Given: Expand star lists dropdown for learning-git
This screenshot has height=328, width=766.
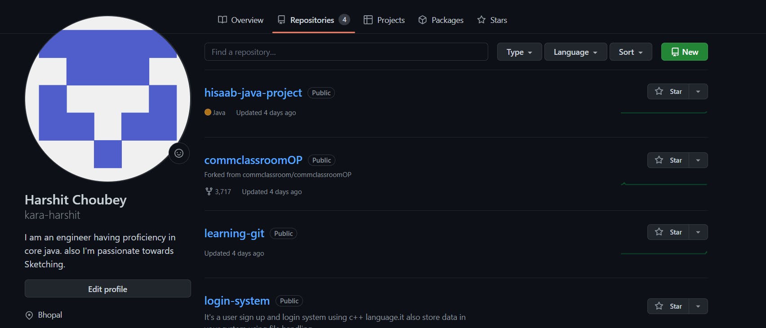Looking at the screenshot, I should (698, 232).
